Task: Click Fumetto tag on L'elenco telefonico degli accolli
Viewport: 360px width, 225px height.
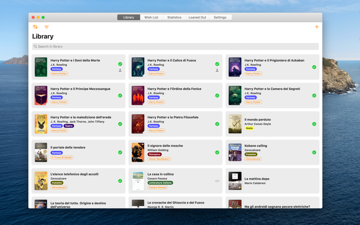Action: pyautogui.click(x=57, y=183)
